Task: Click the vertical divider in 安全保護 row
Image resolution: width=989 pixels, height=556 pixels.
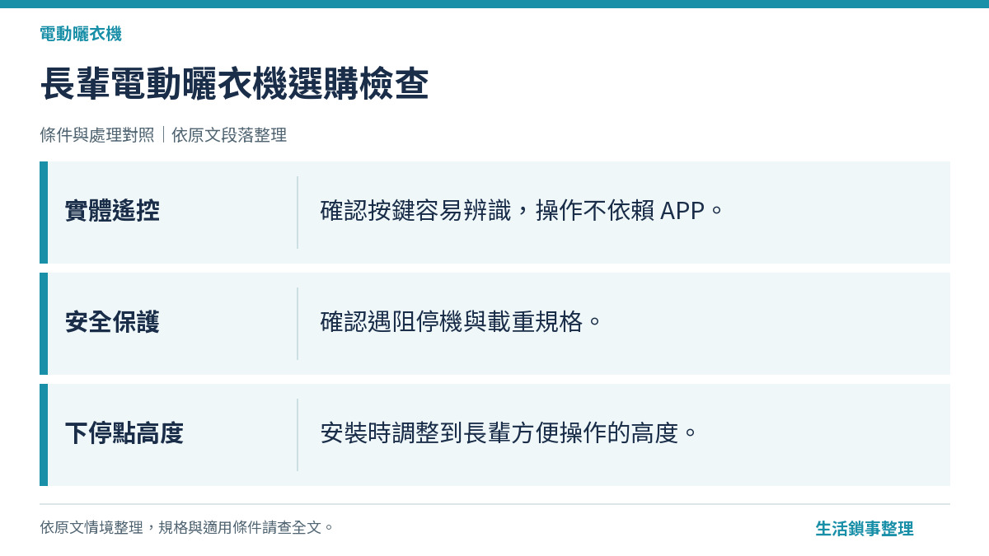Action: 298,324
